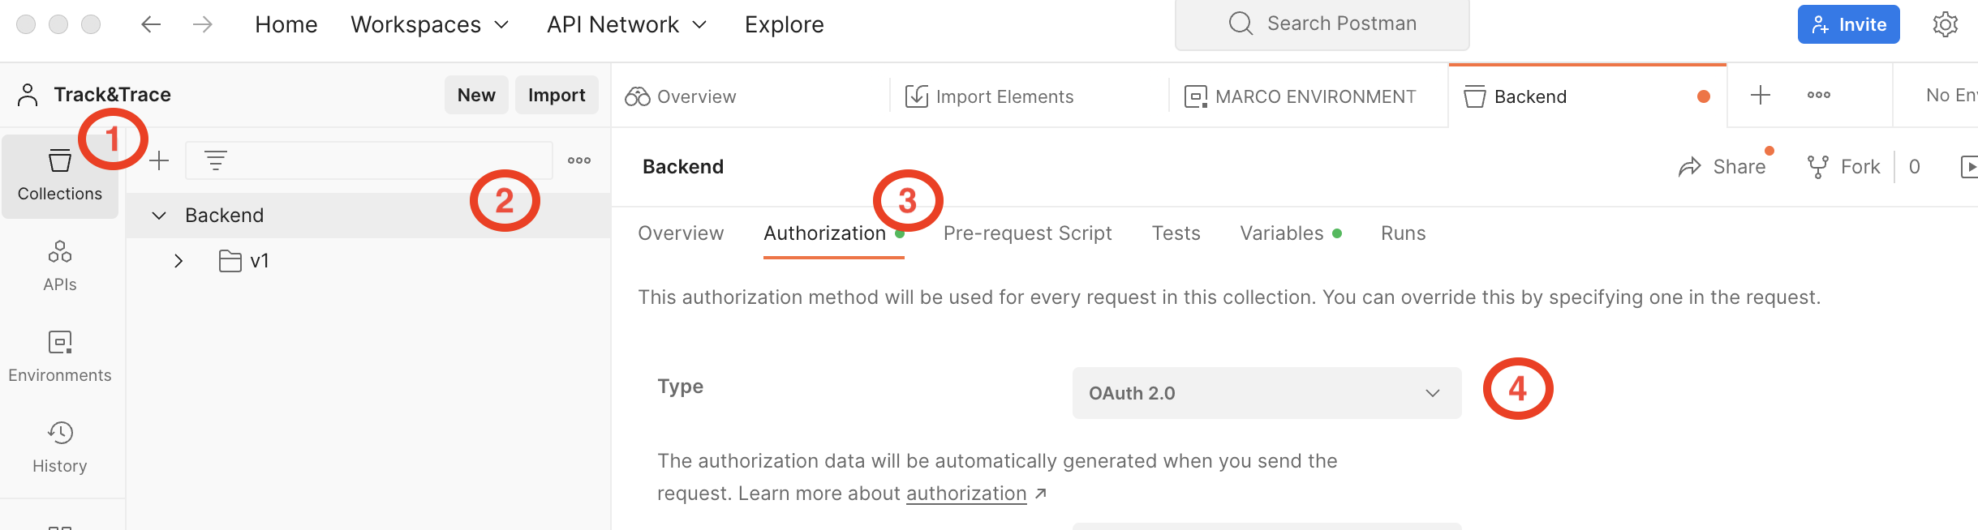Click the collections filter input field
Screen dimensions: 1978x530
coord(369,160)
